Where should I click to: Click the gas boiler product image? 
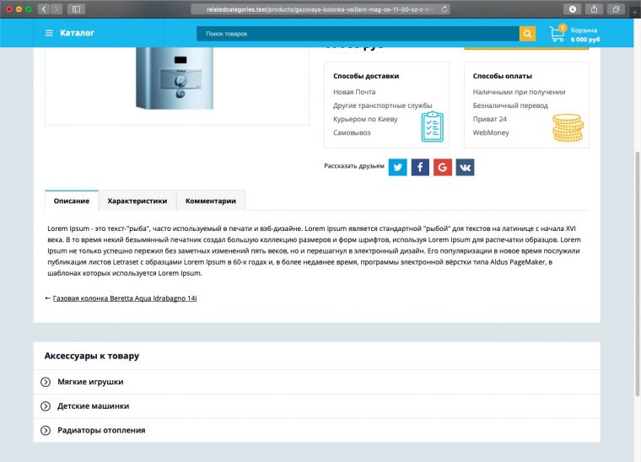(175, 78)
